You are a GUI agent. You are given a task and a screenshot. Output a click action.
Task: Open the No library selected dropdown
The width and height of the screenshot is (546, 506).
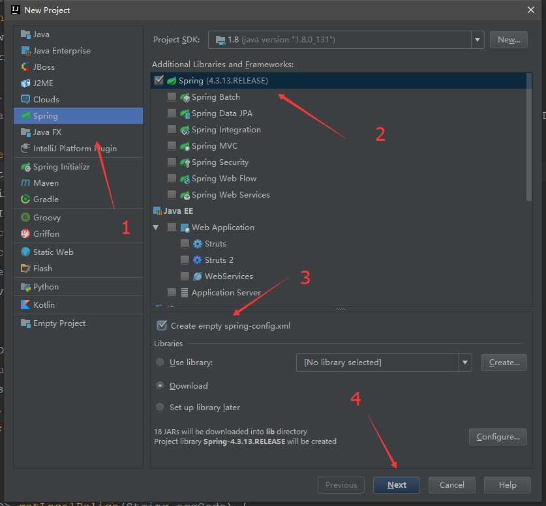pyautogui.click(x=465, y=363)
